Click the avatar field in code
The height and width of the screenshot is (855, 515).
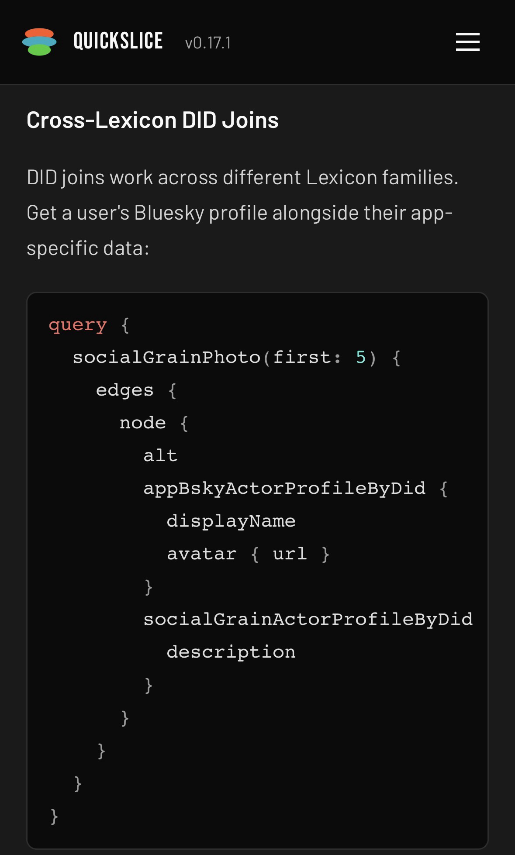[x=202, y=554]
